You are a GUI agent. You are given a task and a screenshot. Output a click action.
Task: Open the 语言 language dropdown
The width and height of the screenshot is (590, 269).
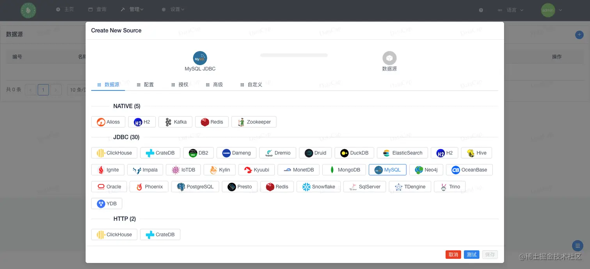[x=510, y=10]
